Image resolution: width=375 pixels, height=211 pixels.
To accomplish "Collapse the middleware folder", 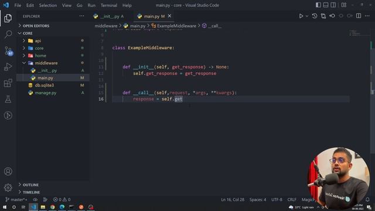I will [46, 63].
